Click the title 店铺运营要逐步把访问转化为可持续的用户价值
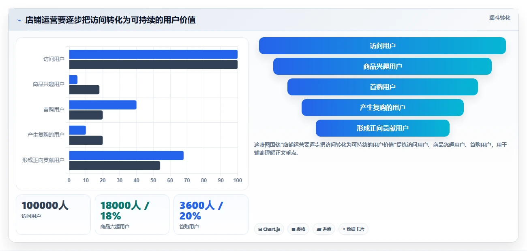Image resolution: width=527 pixels, height=251 pixels. tap(110, 20)
